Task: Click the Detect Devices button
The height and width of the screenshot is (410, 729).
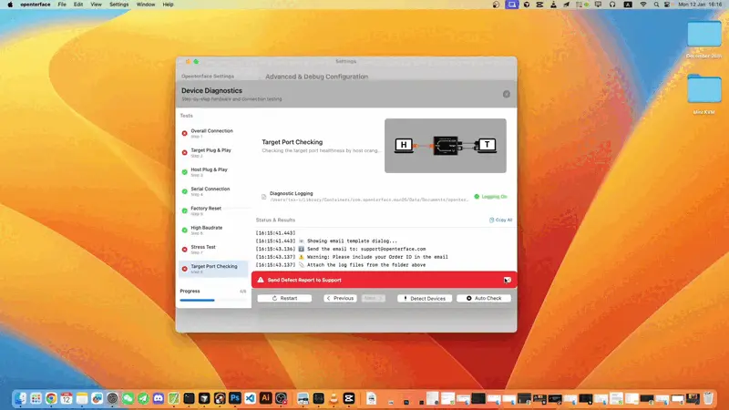Action: coord(424,298)
